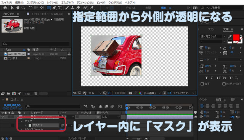Open the font style dropdown below font name
244x140 pixels.
tap(213, 41)
